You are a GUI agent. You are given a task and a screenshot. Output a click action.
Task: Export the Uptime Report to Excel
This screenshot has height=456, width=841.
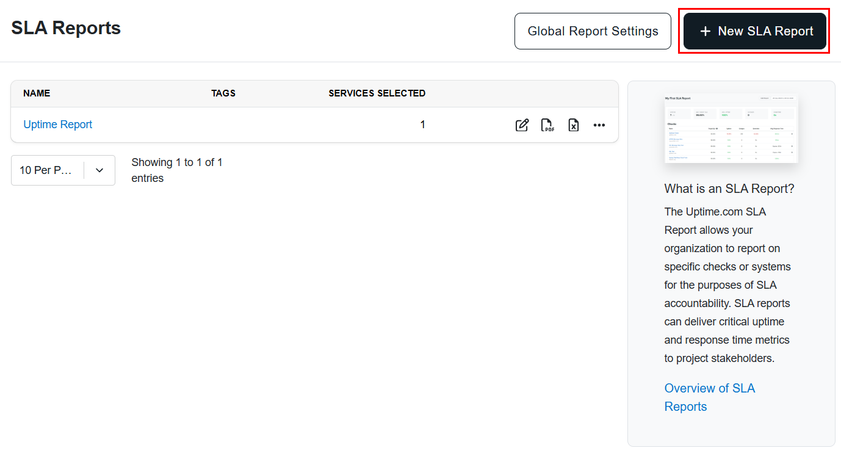573,125
